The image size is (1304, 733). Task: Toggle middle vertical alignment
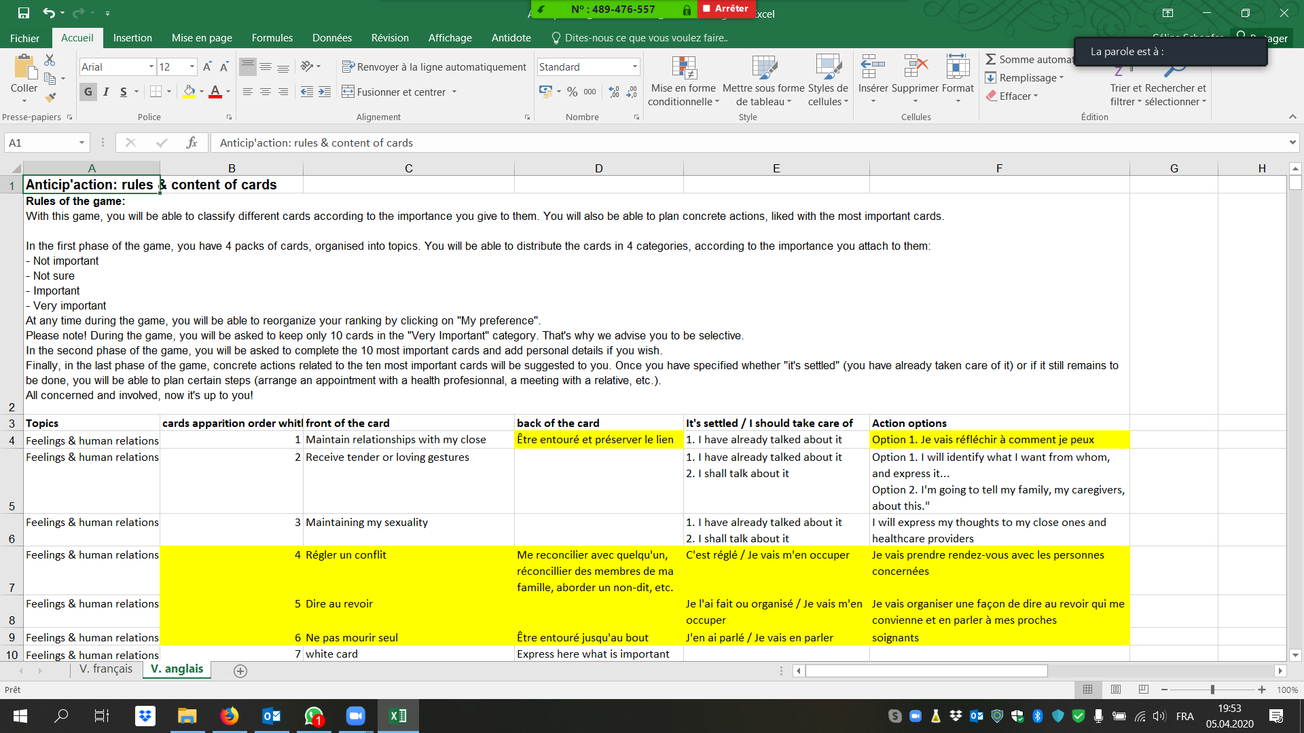266,67
